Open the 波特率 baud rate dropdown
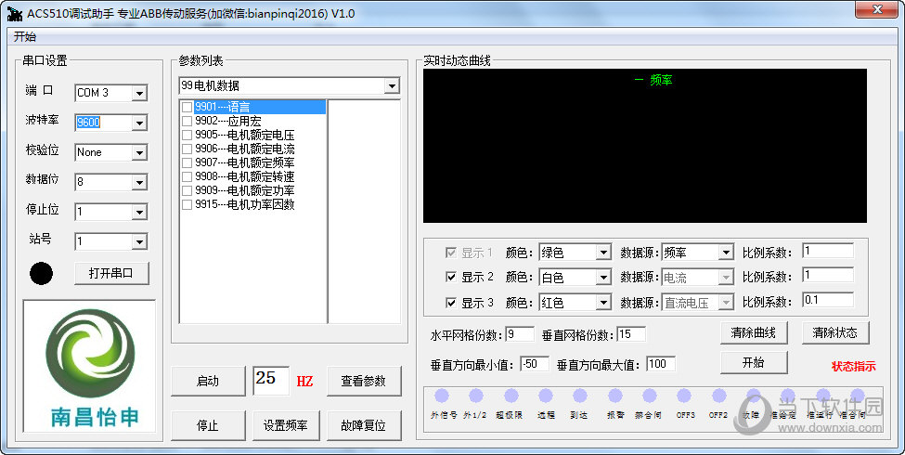Image resolution: width=905 pixels, height=455 pixels. [139, 123]
